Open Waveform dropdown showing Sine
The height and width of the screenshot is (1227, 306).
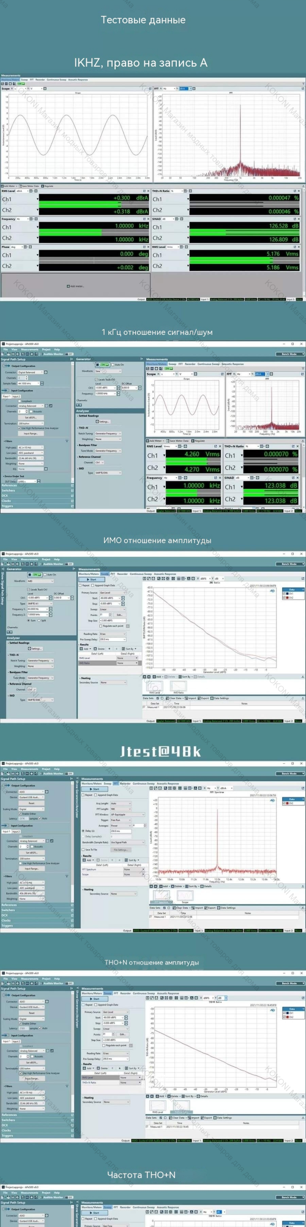[x=108, y=371]
